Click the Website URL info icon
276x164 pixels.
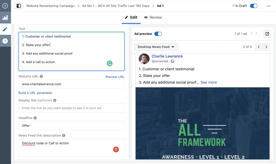41,76
